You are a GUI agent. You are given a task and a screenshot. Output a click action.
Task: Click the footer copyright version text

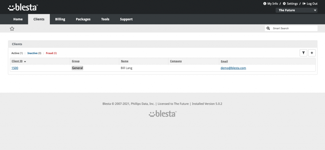tap(162, 104)
